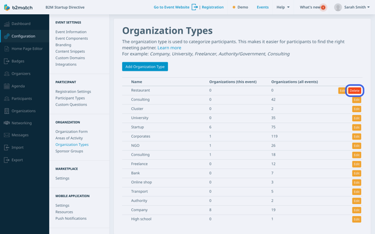Delete the Restaurant organization type

[354, 90]
